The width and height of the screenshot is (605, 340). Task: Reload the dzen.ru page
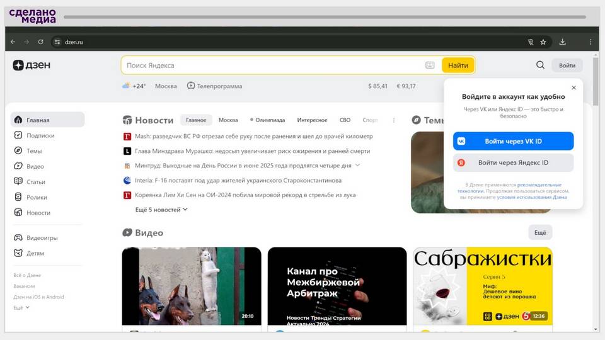click(x=40, y=42)
